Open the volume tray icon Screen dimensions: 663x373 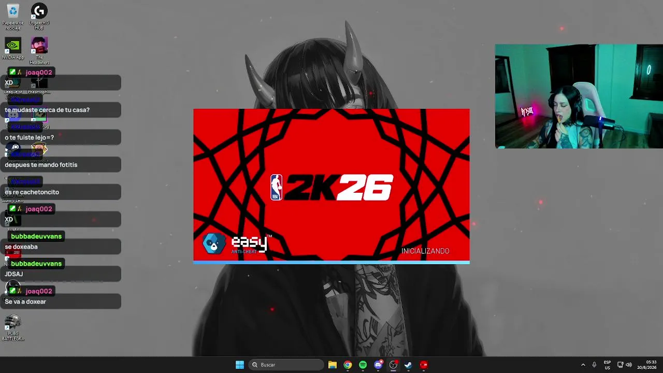[629, 365]
